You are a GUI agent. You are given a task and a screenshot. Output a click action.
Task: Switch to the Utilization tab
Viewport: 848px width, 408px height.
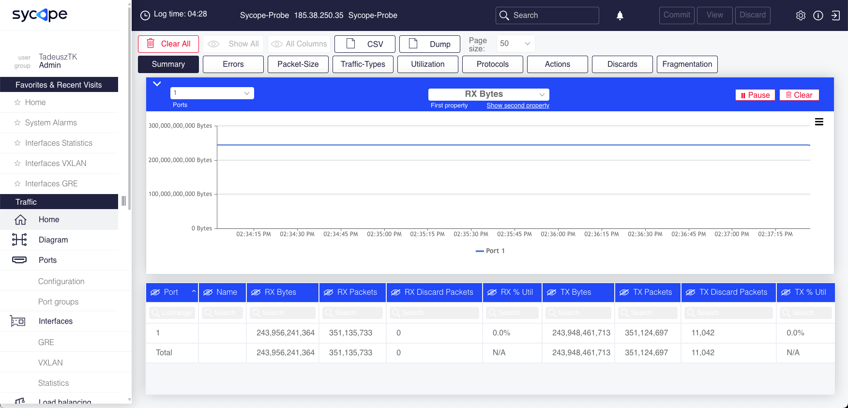tap(428, 64)
